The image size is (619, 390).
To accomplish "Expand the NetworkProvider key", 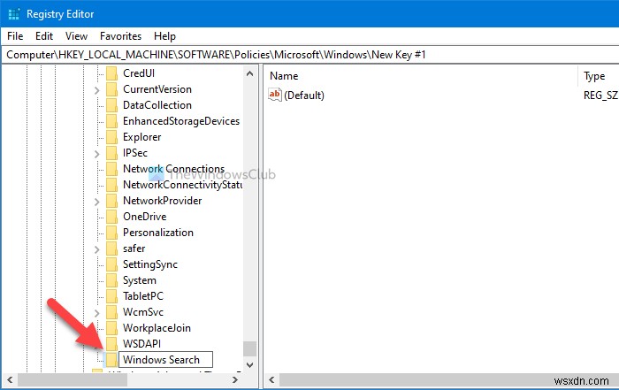I will 96,202.
